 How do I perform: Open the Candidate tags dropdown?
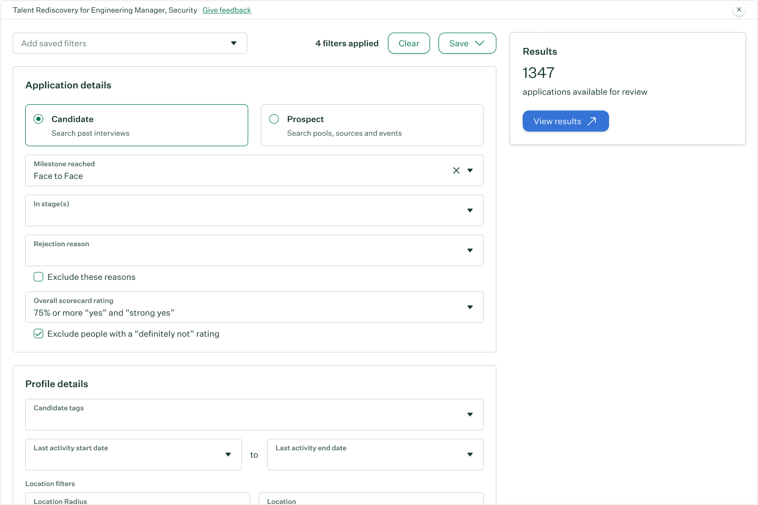[x=254, y=415]
